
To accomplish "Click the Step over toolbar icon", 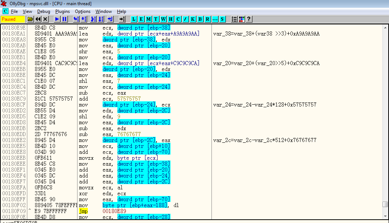I will coord(84,19).
